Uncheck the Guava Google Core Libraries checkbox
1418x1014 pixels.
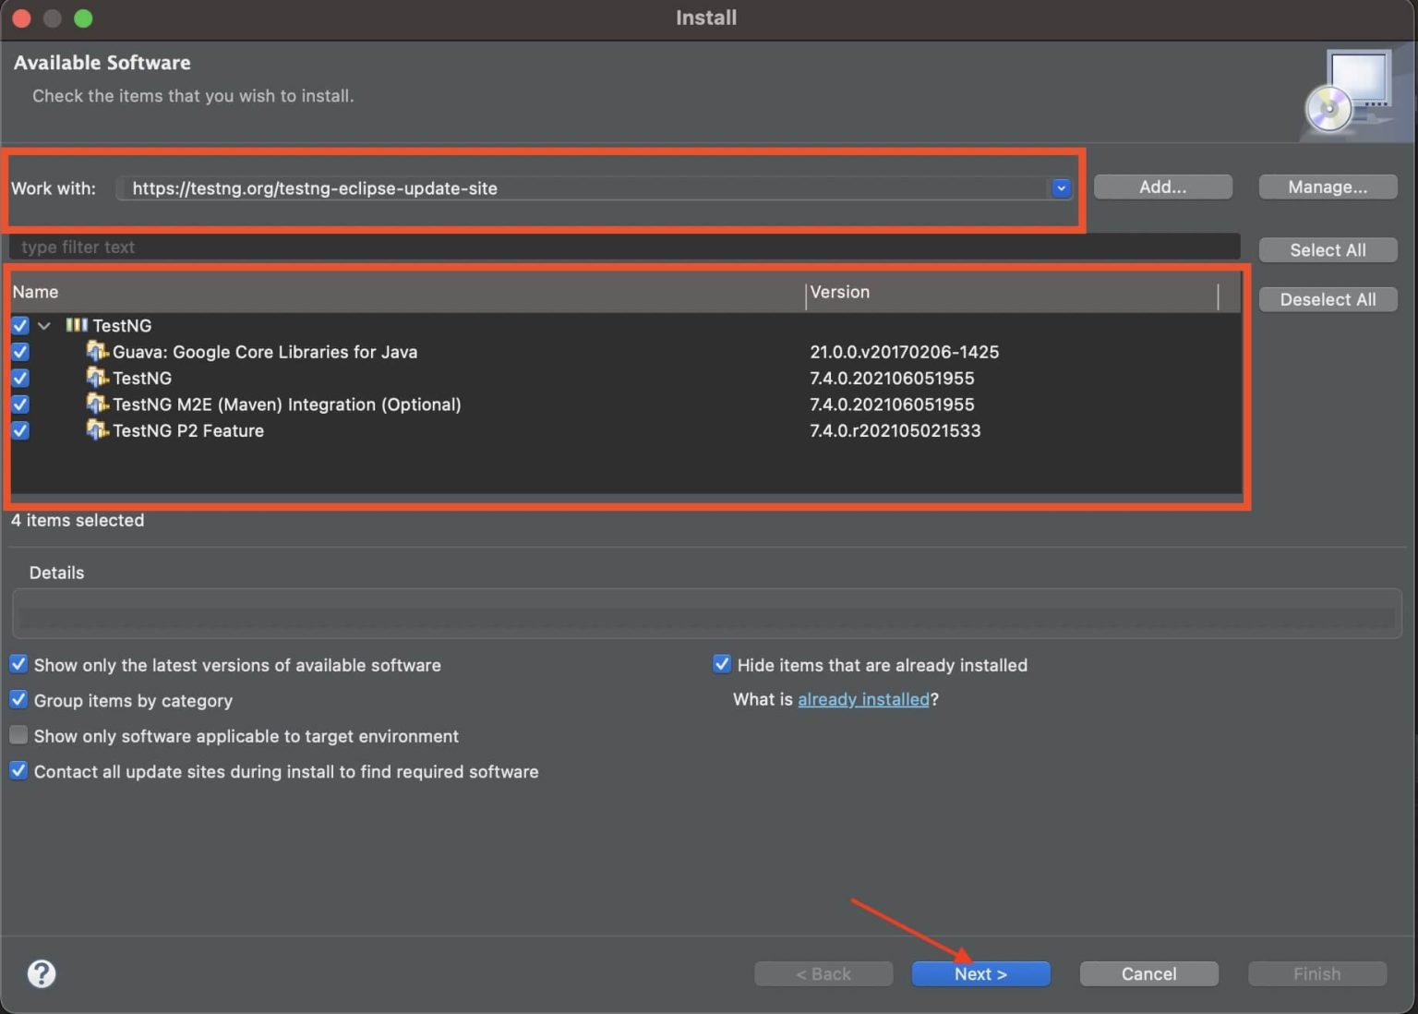[x=20, y=352]
